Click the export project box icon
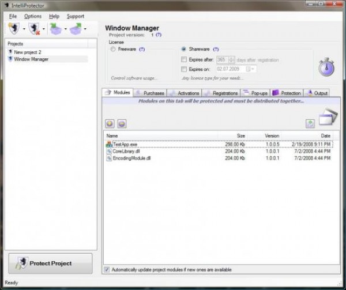The image size is (346, 290). tap(76, 28)
